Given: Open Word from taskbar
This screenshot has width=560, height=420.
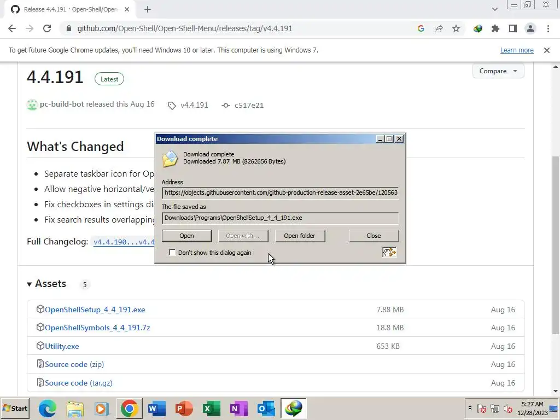Looking at the screenshot, I should [157, 409].
